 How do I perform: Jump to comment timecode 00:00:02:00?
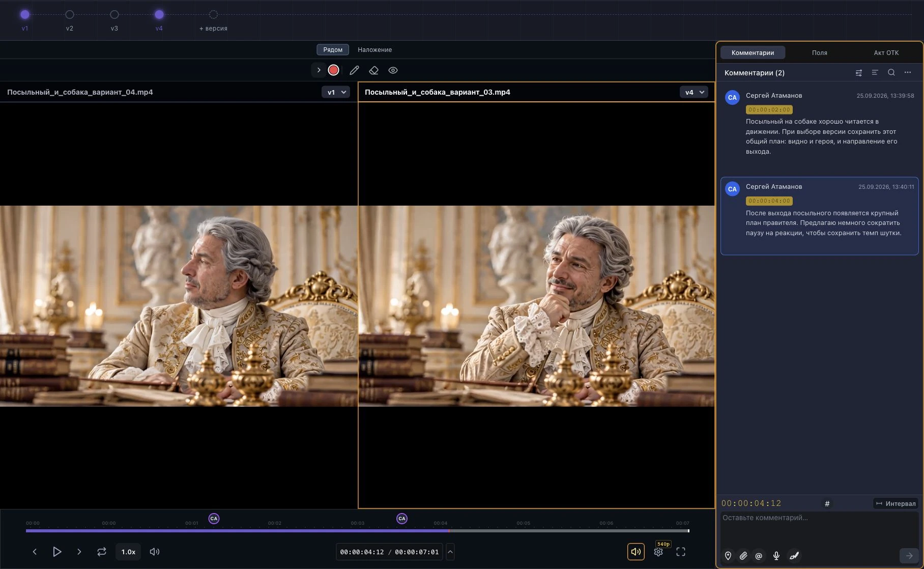pyautogui.click(x=769, y=109)
